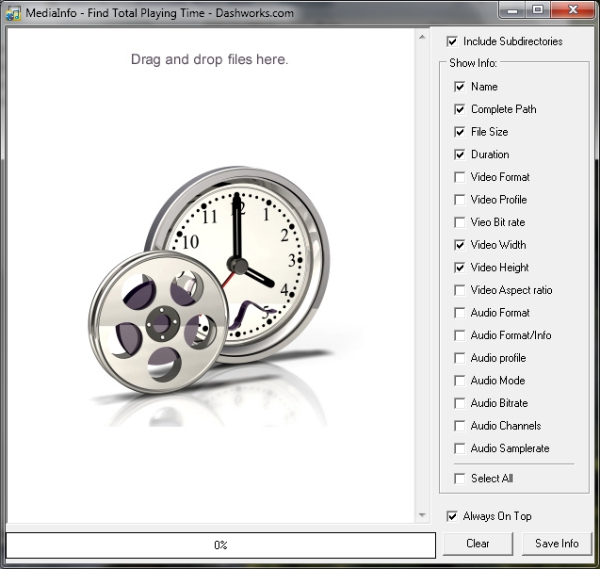Click the scrollbar up arrow
This screenshot has height=569, width=600.
(x=422, y=39)
